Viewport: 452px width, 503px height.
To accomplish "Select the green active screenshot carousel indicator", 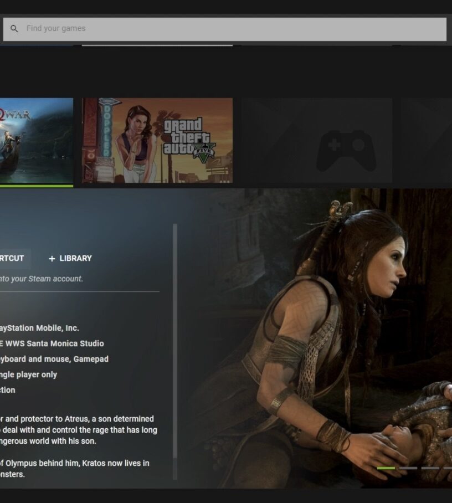I will pyautogui.click(x=386, y=468).
